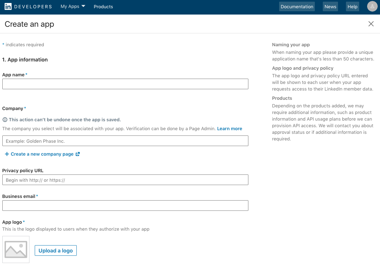Screen dimensions: 380x266
Task: Open the user profile avatar menu
Action: click(372, 7)
